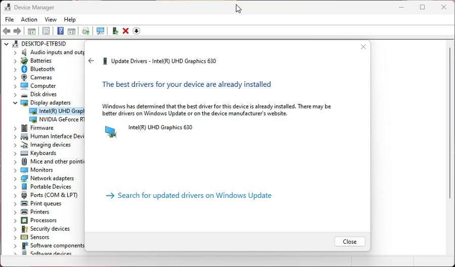The height and width of the screenshot is (267, 455).
Task: Collapse the DESKTOP-ETFB5ID root node
Action: click(x=7, y=44)
